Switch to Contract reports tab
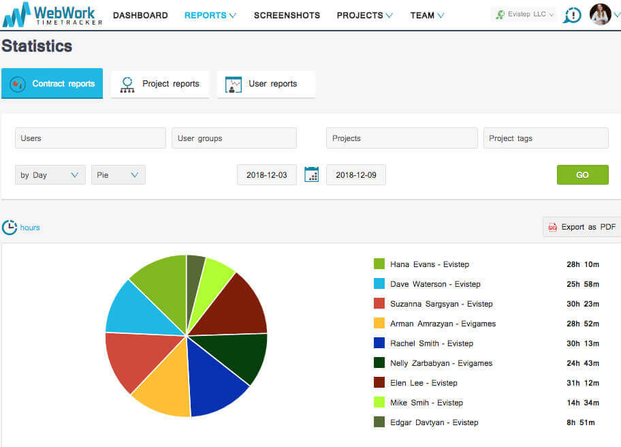 52,84
